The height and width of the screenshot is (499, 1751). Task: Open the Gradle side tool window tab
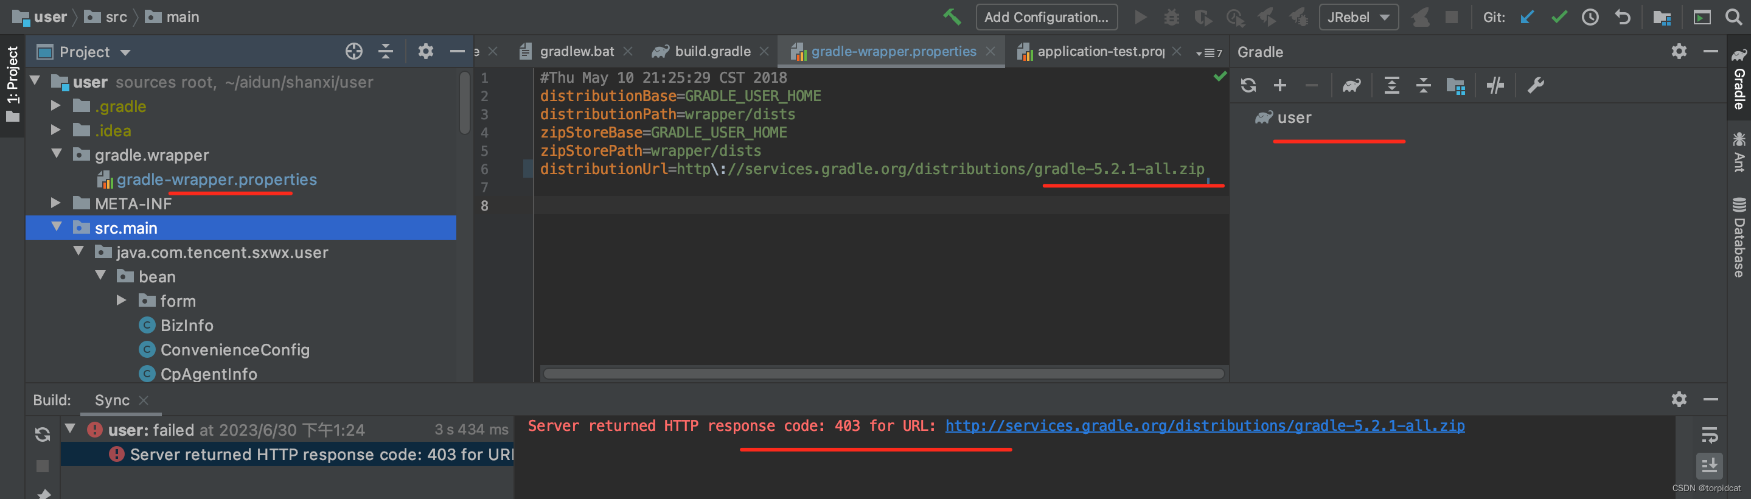[1739, 78]
